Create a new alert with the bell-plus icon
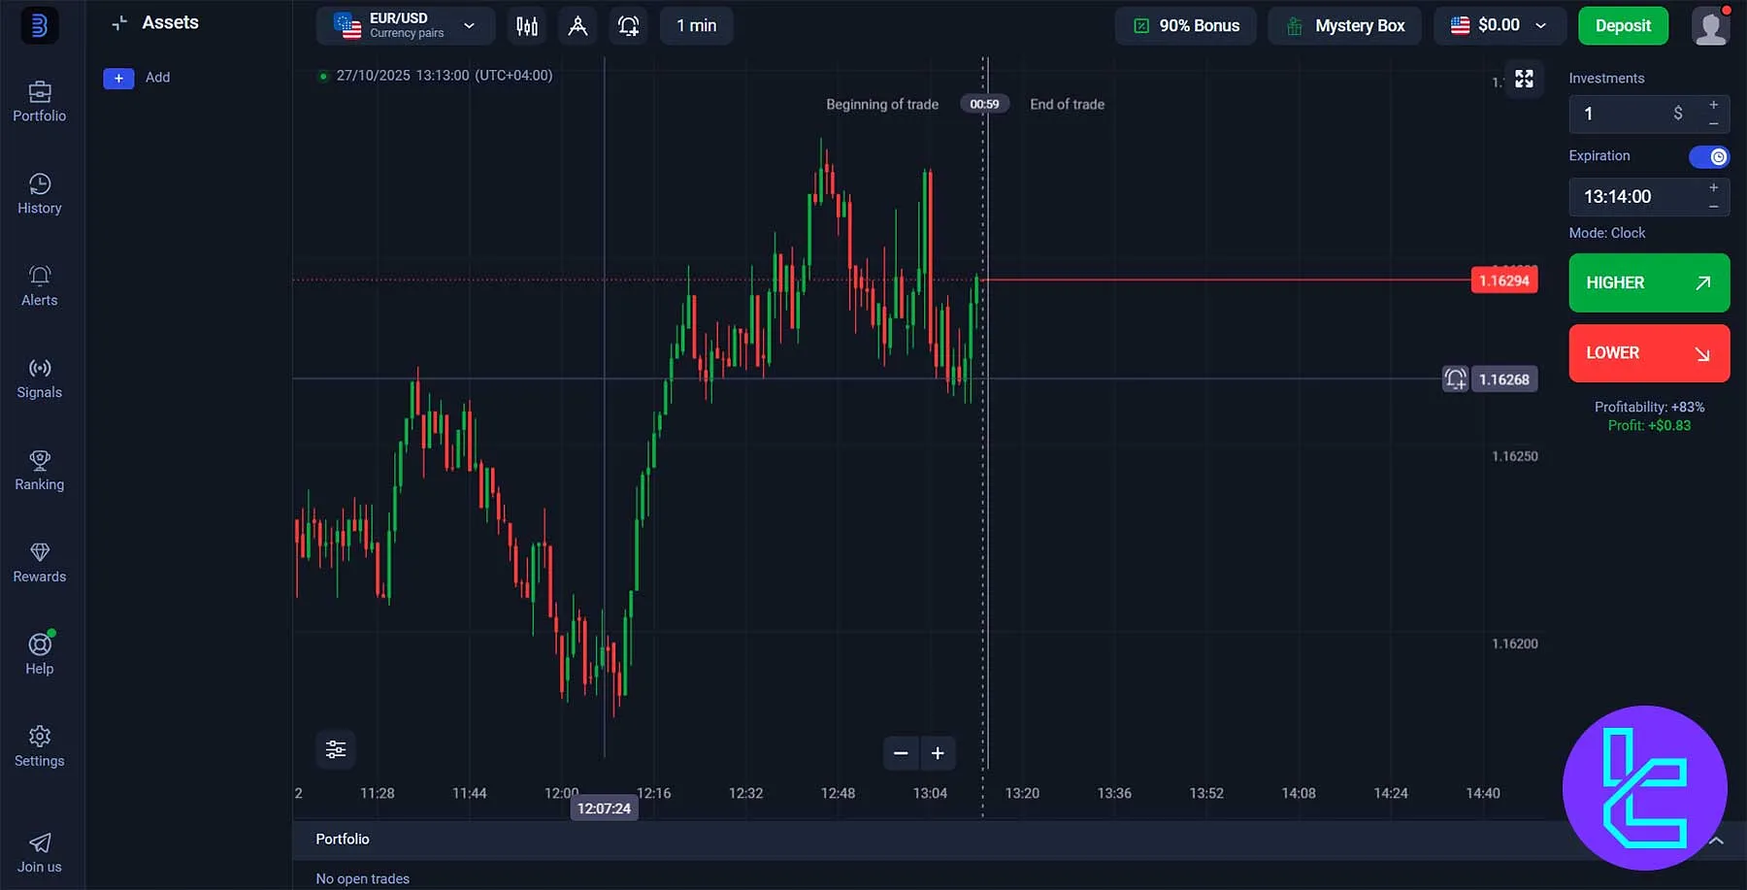Image resolution: width=1747 pixels, height=890 pixels. 628,26
